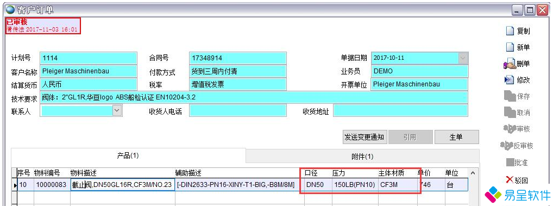Switch to the 产品(1) tab
Image resolution: width=553 pixels, height=206 pixels.
point(128,155)
